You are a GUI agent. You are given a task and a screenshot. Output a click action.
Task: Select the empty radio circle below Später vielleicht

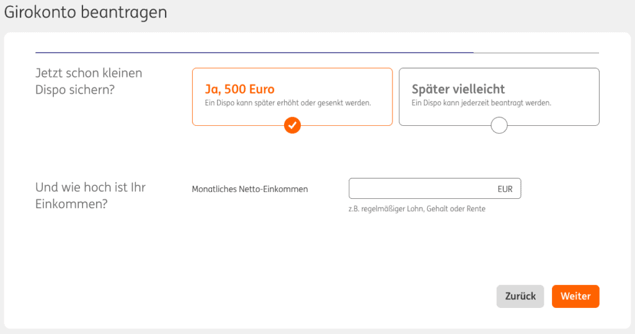[x=499, y=126]
